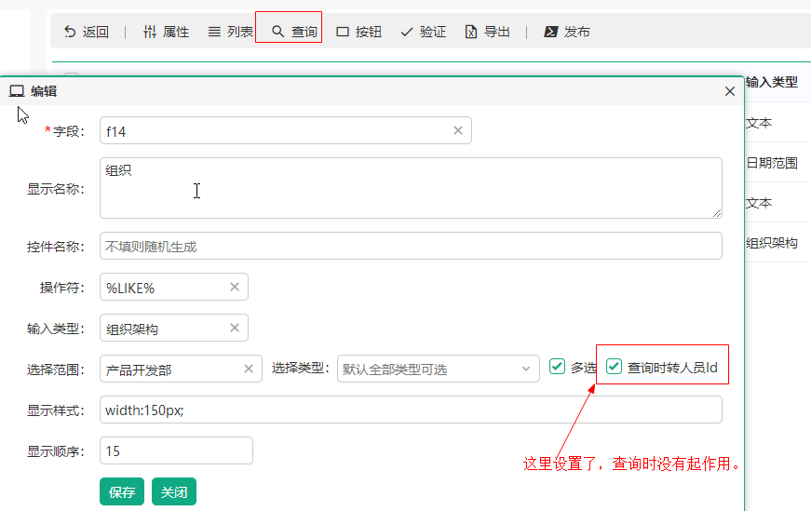Screen dimensions: 811x511
Task: Click the 显示顺序 input showing 15
Action: pos(176,450)
